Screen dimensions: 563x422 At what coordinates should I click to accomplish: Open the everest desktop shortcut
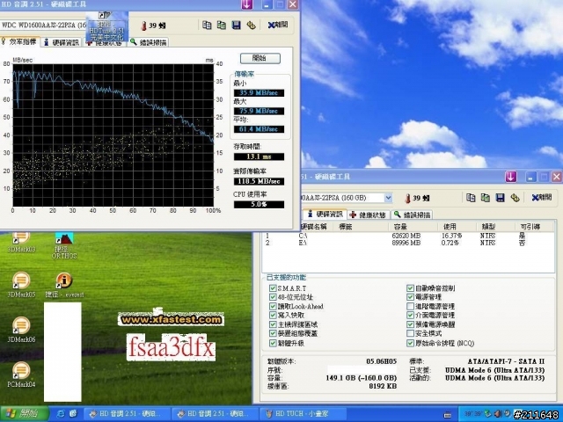[64, 285]
